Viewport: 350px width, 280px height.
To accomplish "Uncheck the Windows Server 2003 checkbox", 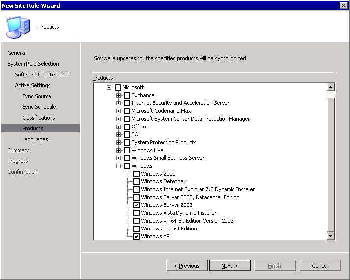I will click(x=137, y=205).
